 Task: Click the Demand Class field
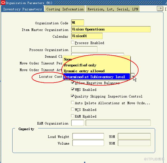pos(98,54)
